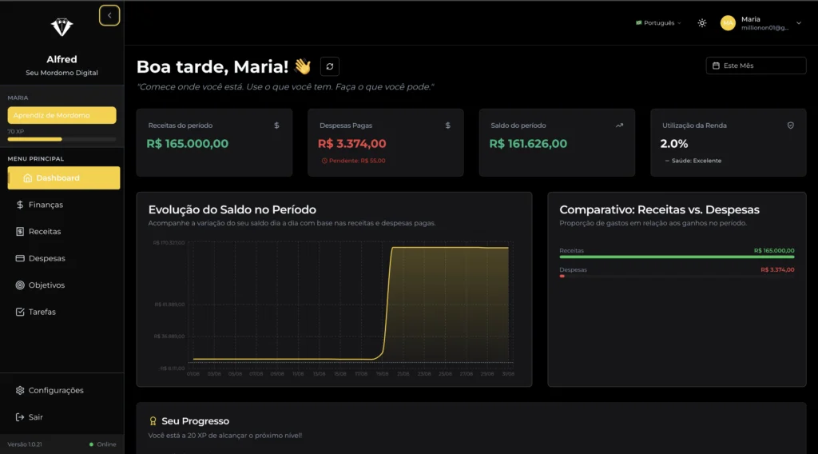Click the R$ 165.000,00 receitas value

click(187, 144)
